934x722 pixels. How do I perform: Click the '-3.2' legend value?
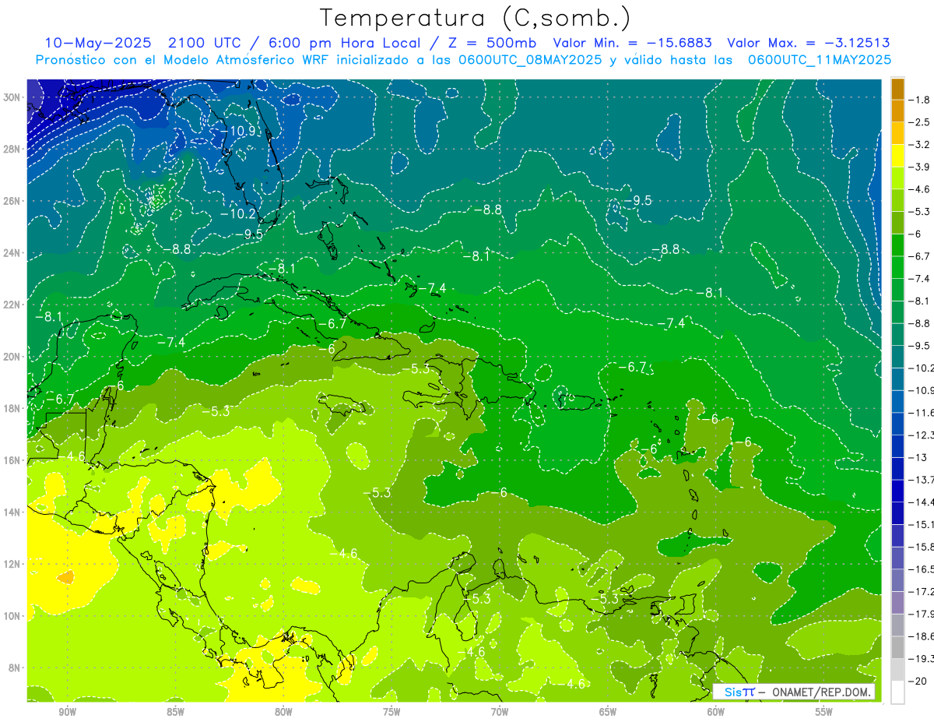pyautogui.click(x=919, y=145)
